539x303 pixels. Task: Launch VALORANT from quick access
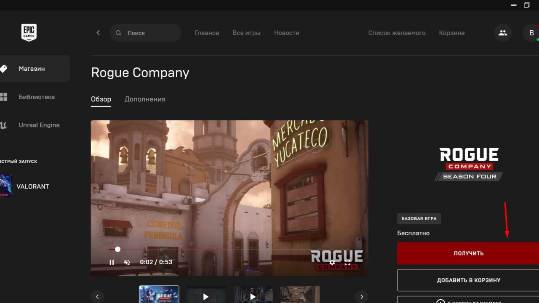click(33, 186)
